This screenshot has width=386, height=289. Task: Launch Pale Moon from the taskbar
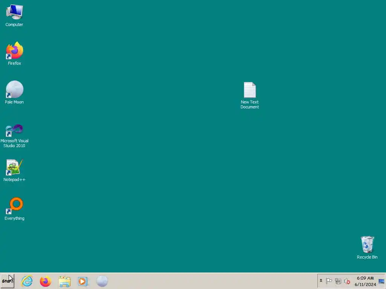click(102, 281)
